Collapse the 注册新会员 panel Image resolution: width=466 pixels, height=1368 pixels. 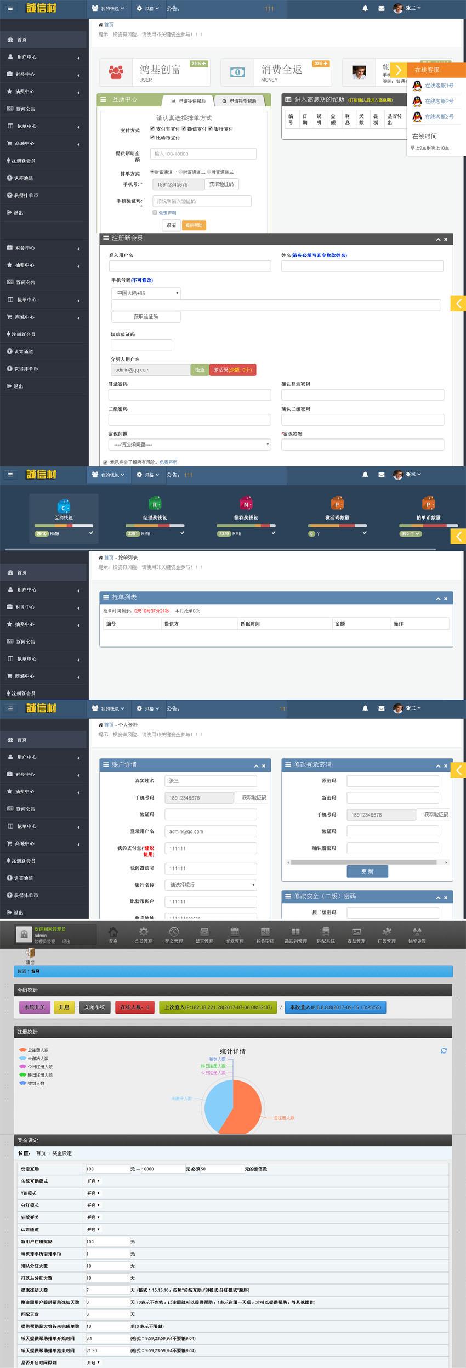point(438,239)
